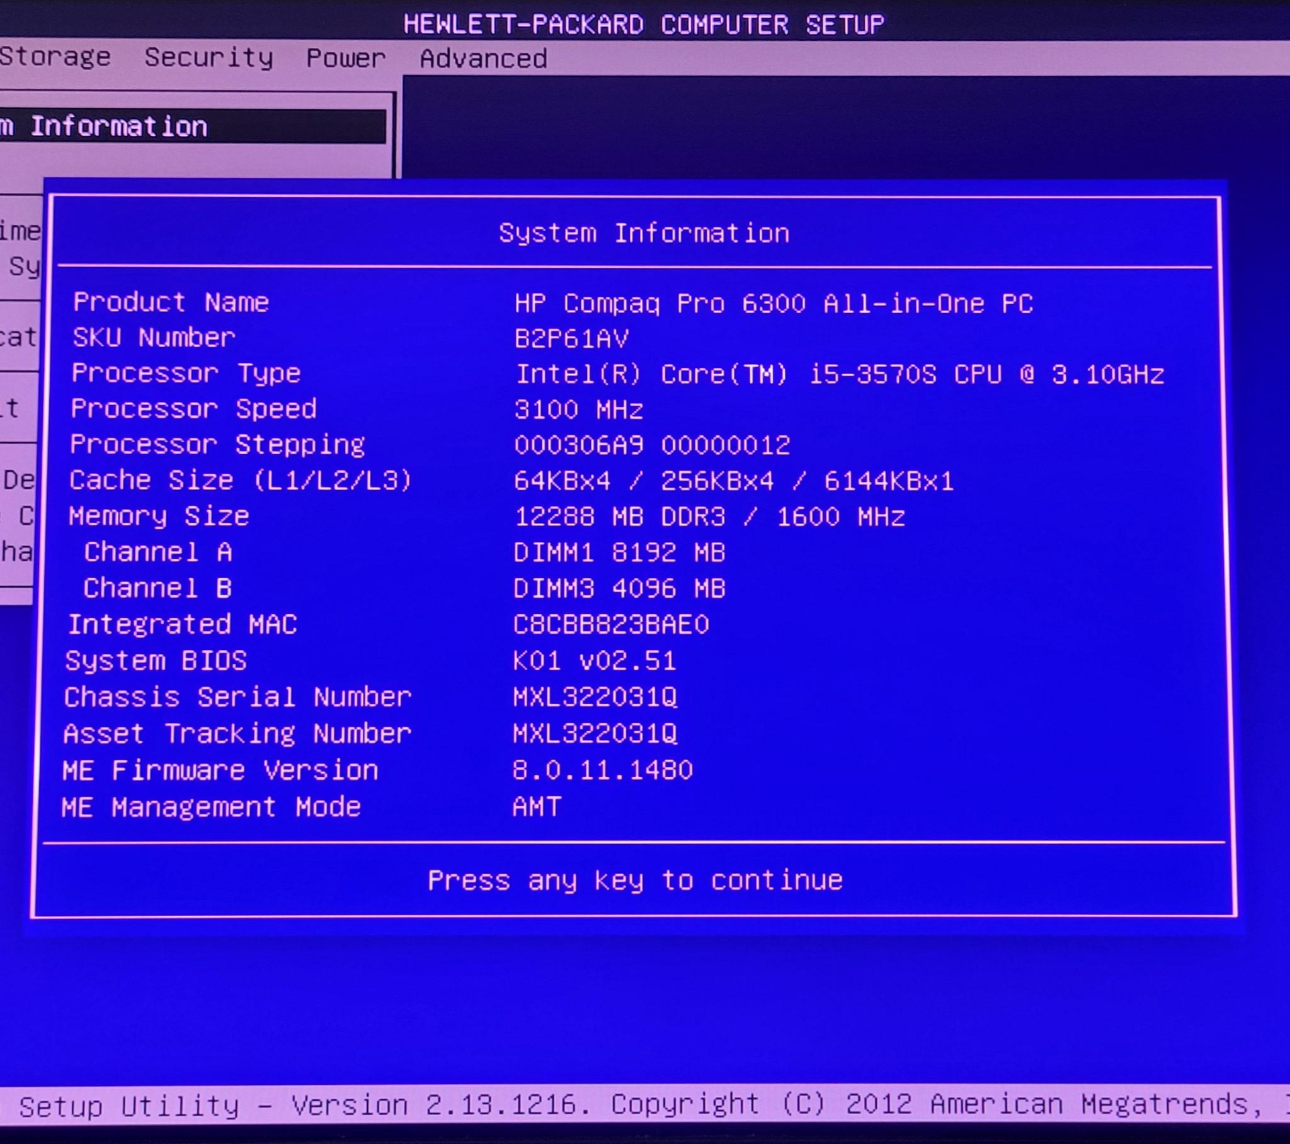Click the AMT management mode value
Image resolution: width=1290 pixels, height=1144 pixels.
537,808
